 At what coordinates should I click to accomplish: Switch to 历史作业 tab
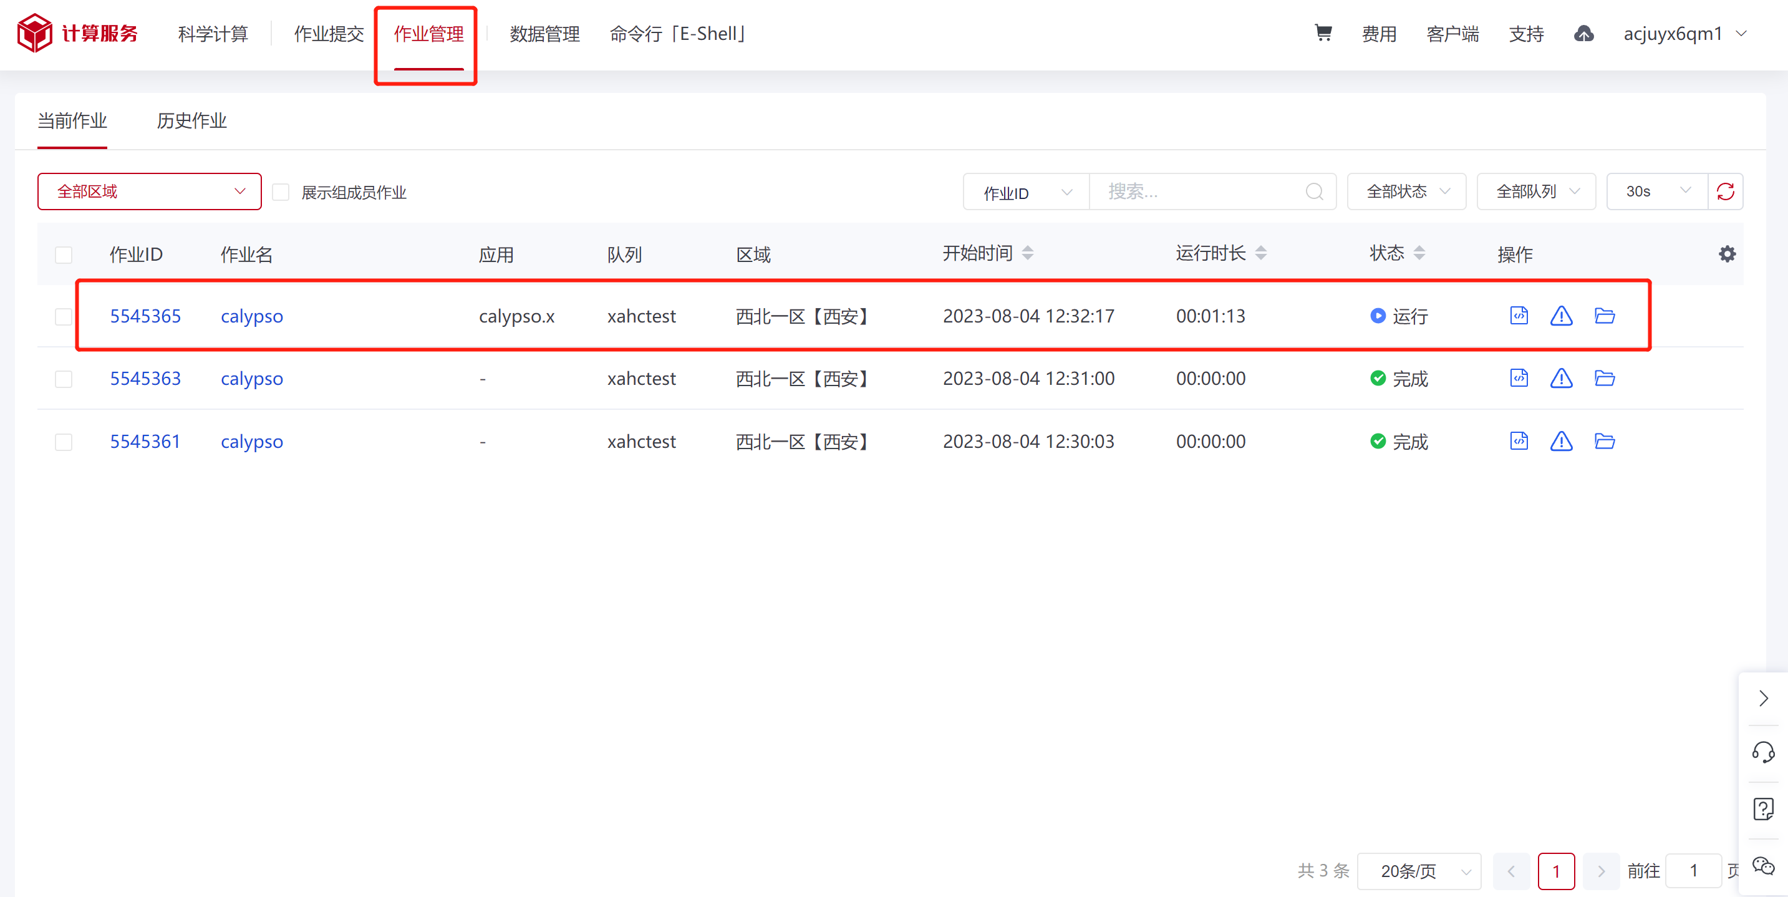coord(191,121)
